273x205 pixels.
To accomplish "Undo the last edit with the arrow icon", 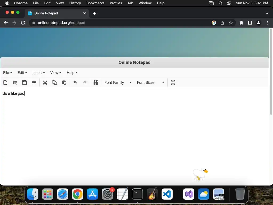I will coord(75,82).
